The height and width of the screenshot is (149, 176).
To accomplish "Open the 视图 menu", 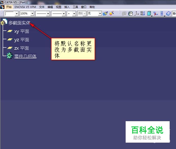I will click(58, 7).
